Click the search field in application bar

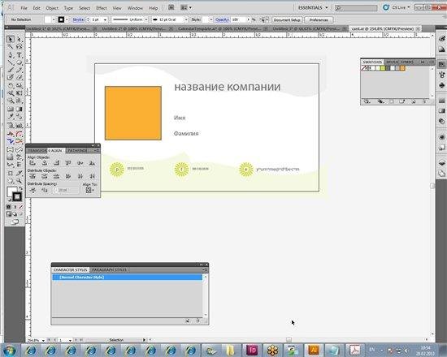point(356,8)
